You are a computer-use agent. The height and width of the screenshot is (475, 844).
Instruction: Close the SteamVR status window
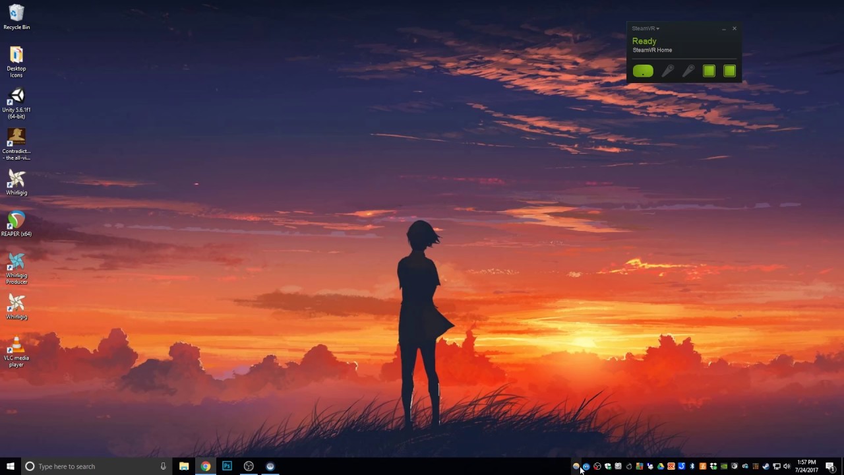pyautogui.click(x=735, y=28)
